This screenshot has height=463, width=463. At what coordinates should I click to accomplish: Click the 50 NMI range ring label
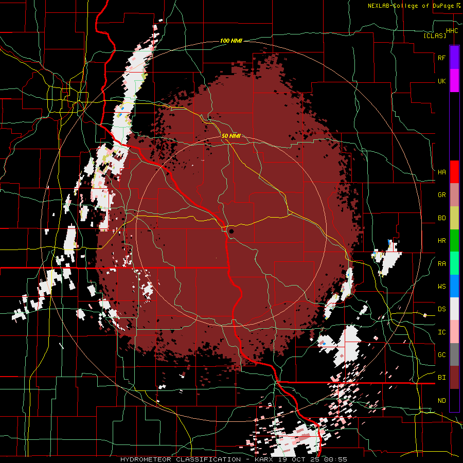pyautogui.click(x=231, y=136)
